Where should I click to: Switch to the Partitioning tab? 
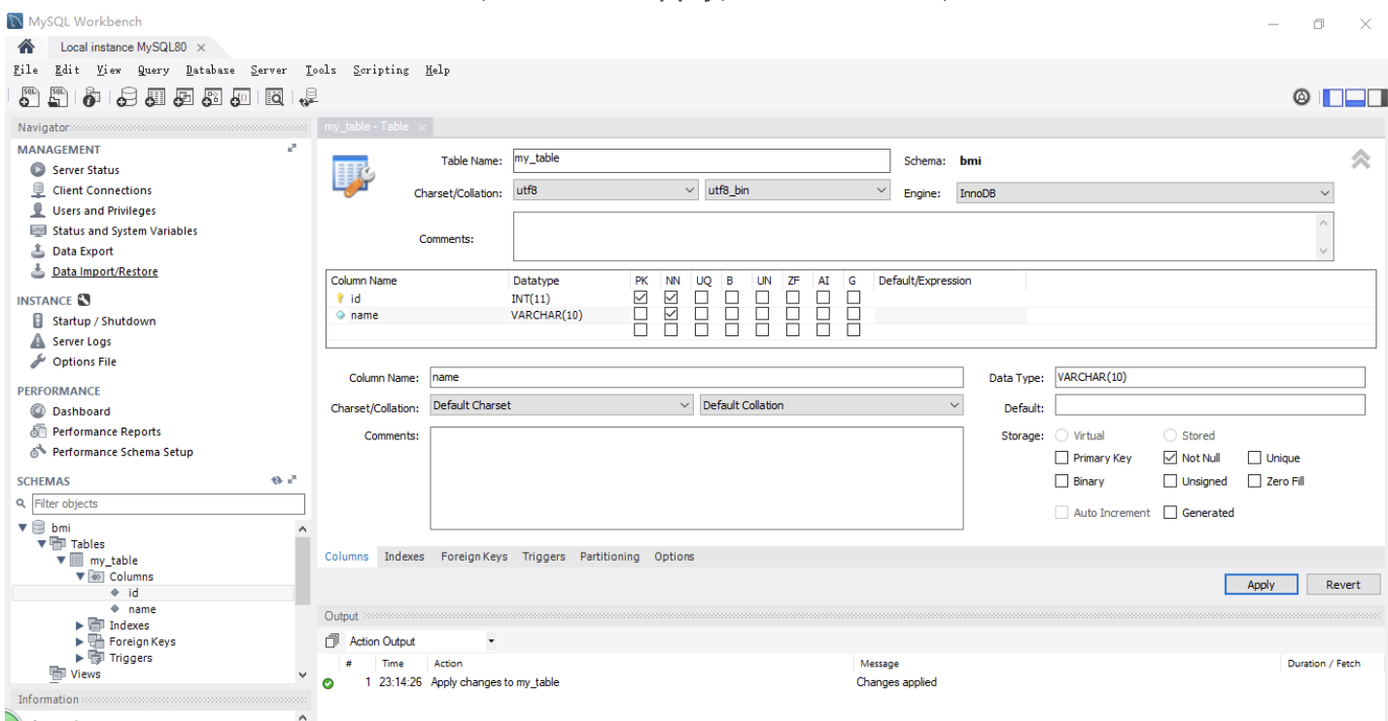coord(609,557)
